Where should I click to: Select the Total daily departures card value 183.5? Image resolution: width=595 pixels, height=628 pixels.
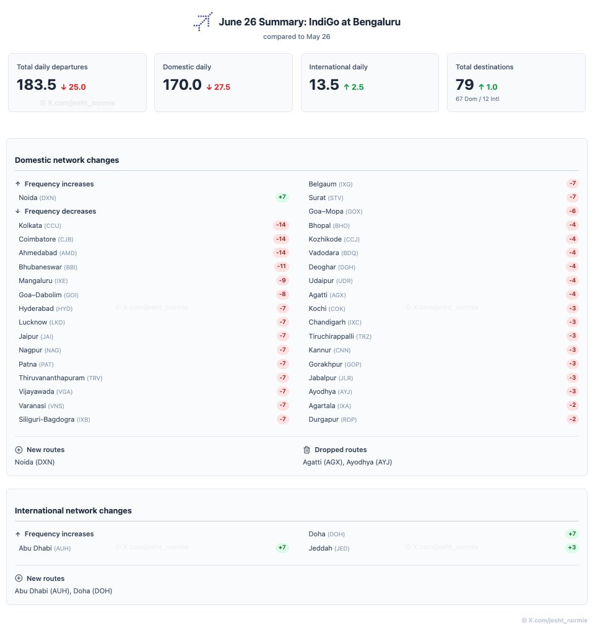37,85
